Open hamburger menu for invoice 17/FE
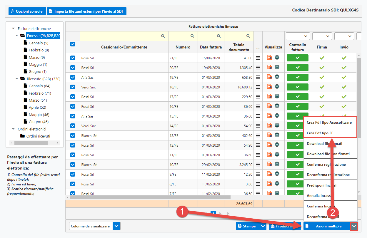Image resolution: width=367 pixels, height=238 pixels. tap(258, 97)
